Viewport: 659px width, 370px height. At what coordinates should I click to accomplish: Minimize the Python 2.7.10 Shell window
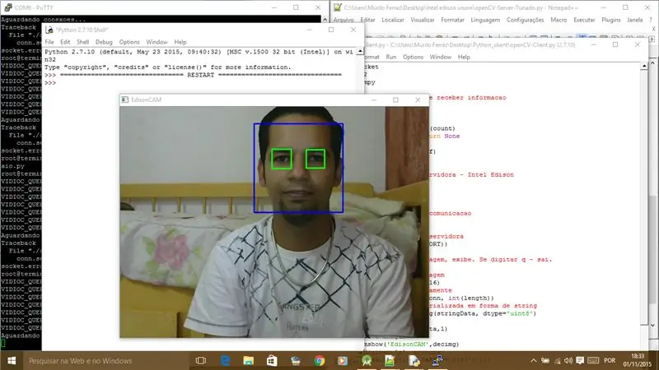[x=309, y=30]
